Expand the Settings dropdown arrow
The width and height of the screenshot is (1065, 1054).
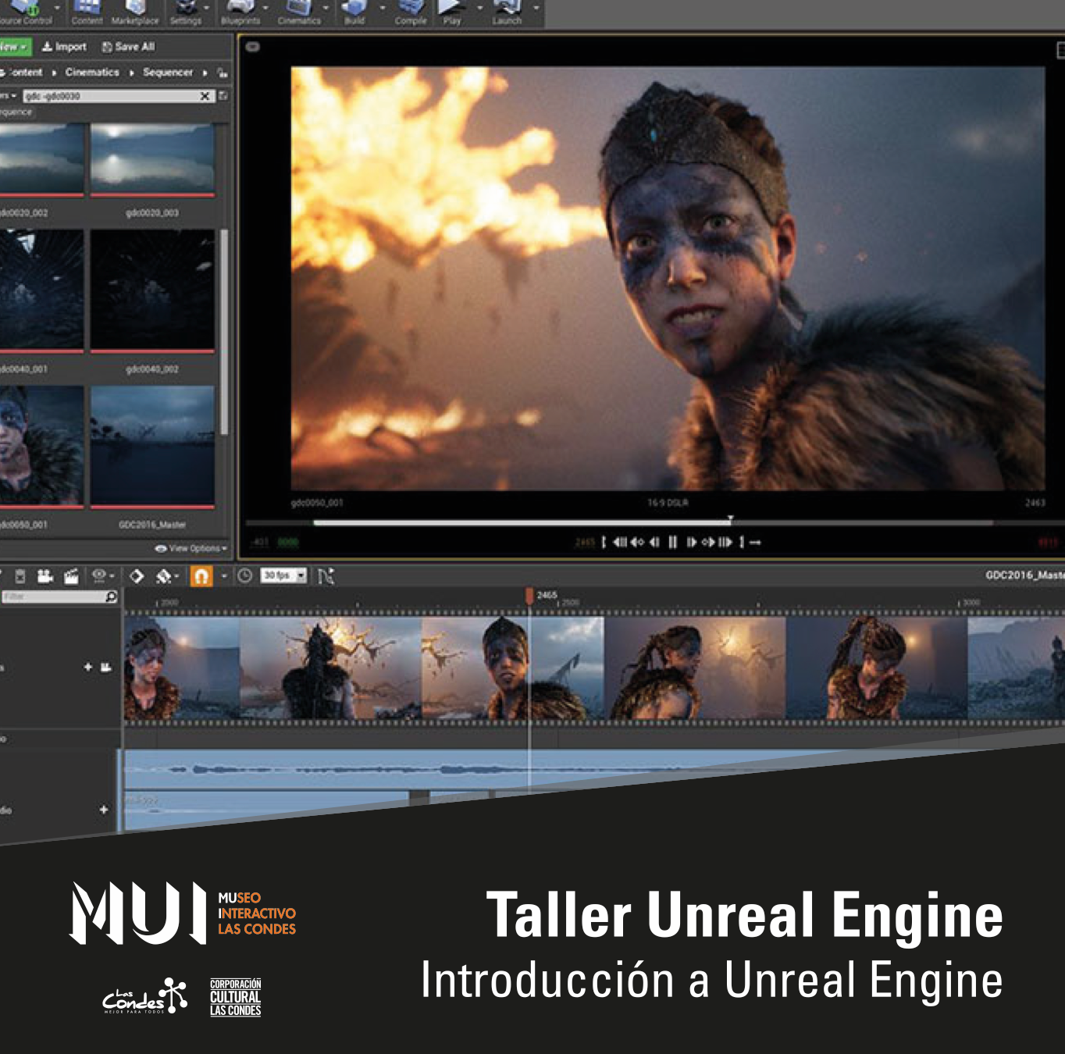coord(207,8)
